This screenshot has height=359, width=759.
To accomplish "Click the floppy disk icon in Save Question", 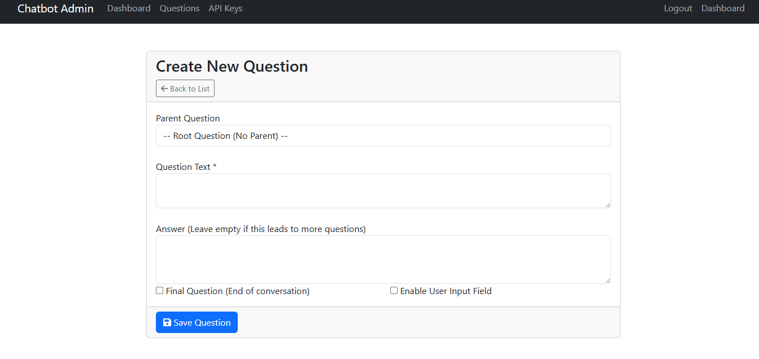I will [x=167, y=322].
